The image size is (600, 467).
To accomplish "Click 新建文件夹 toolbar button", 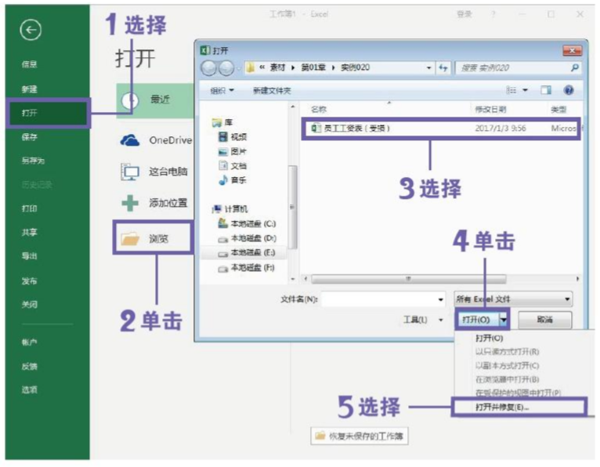I will pyautogui.click(x=272, y=91).
